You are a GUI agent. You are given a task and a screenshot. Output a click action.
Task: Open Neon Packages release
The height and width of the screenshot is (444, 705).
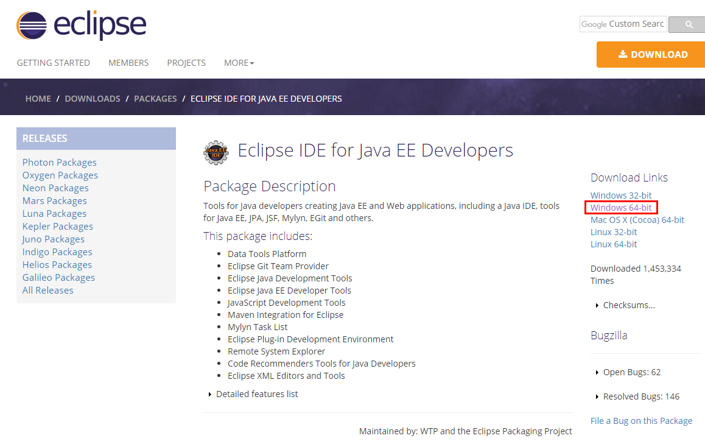coord(56,188)
